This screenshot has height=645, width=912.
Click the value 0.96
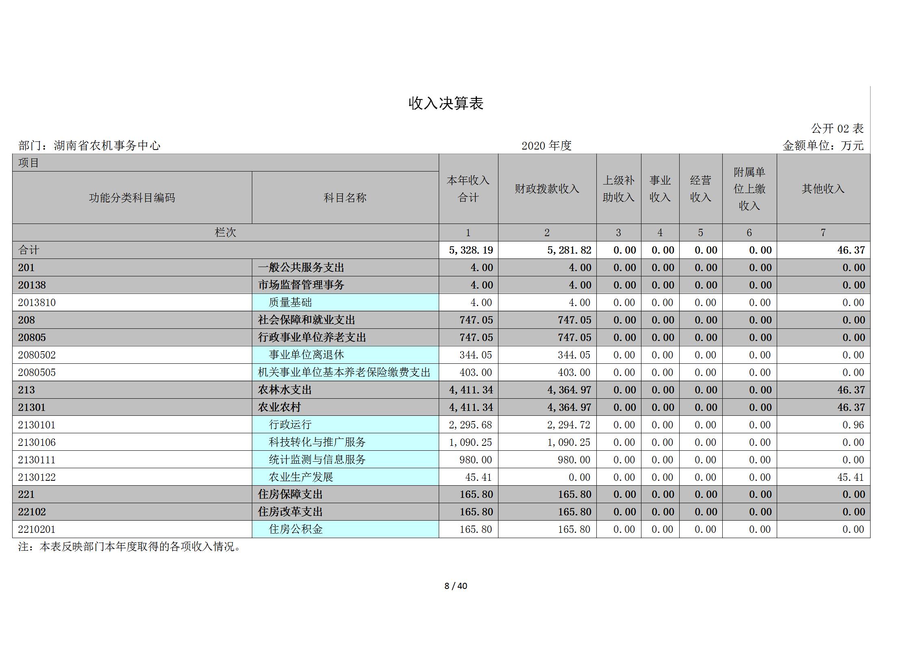point(853,425)
